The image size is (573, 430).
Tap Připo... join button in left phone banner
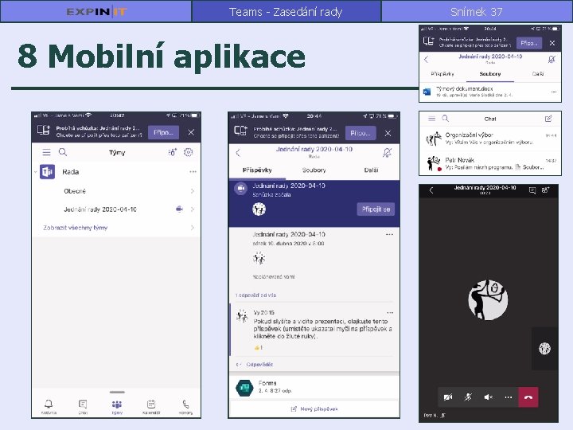point(163,132)
